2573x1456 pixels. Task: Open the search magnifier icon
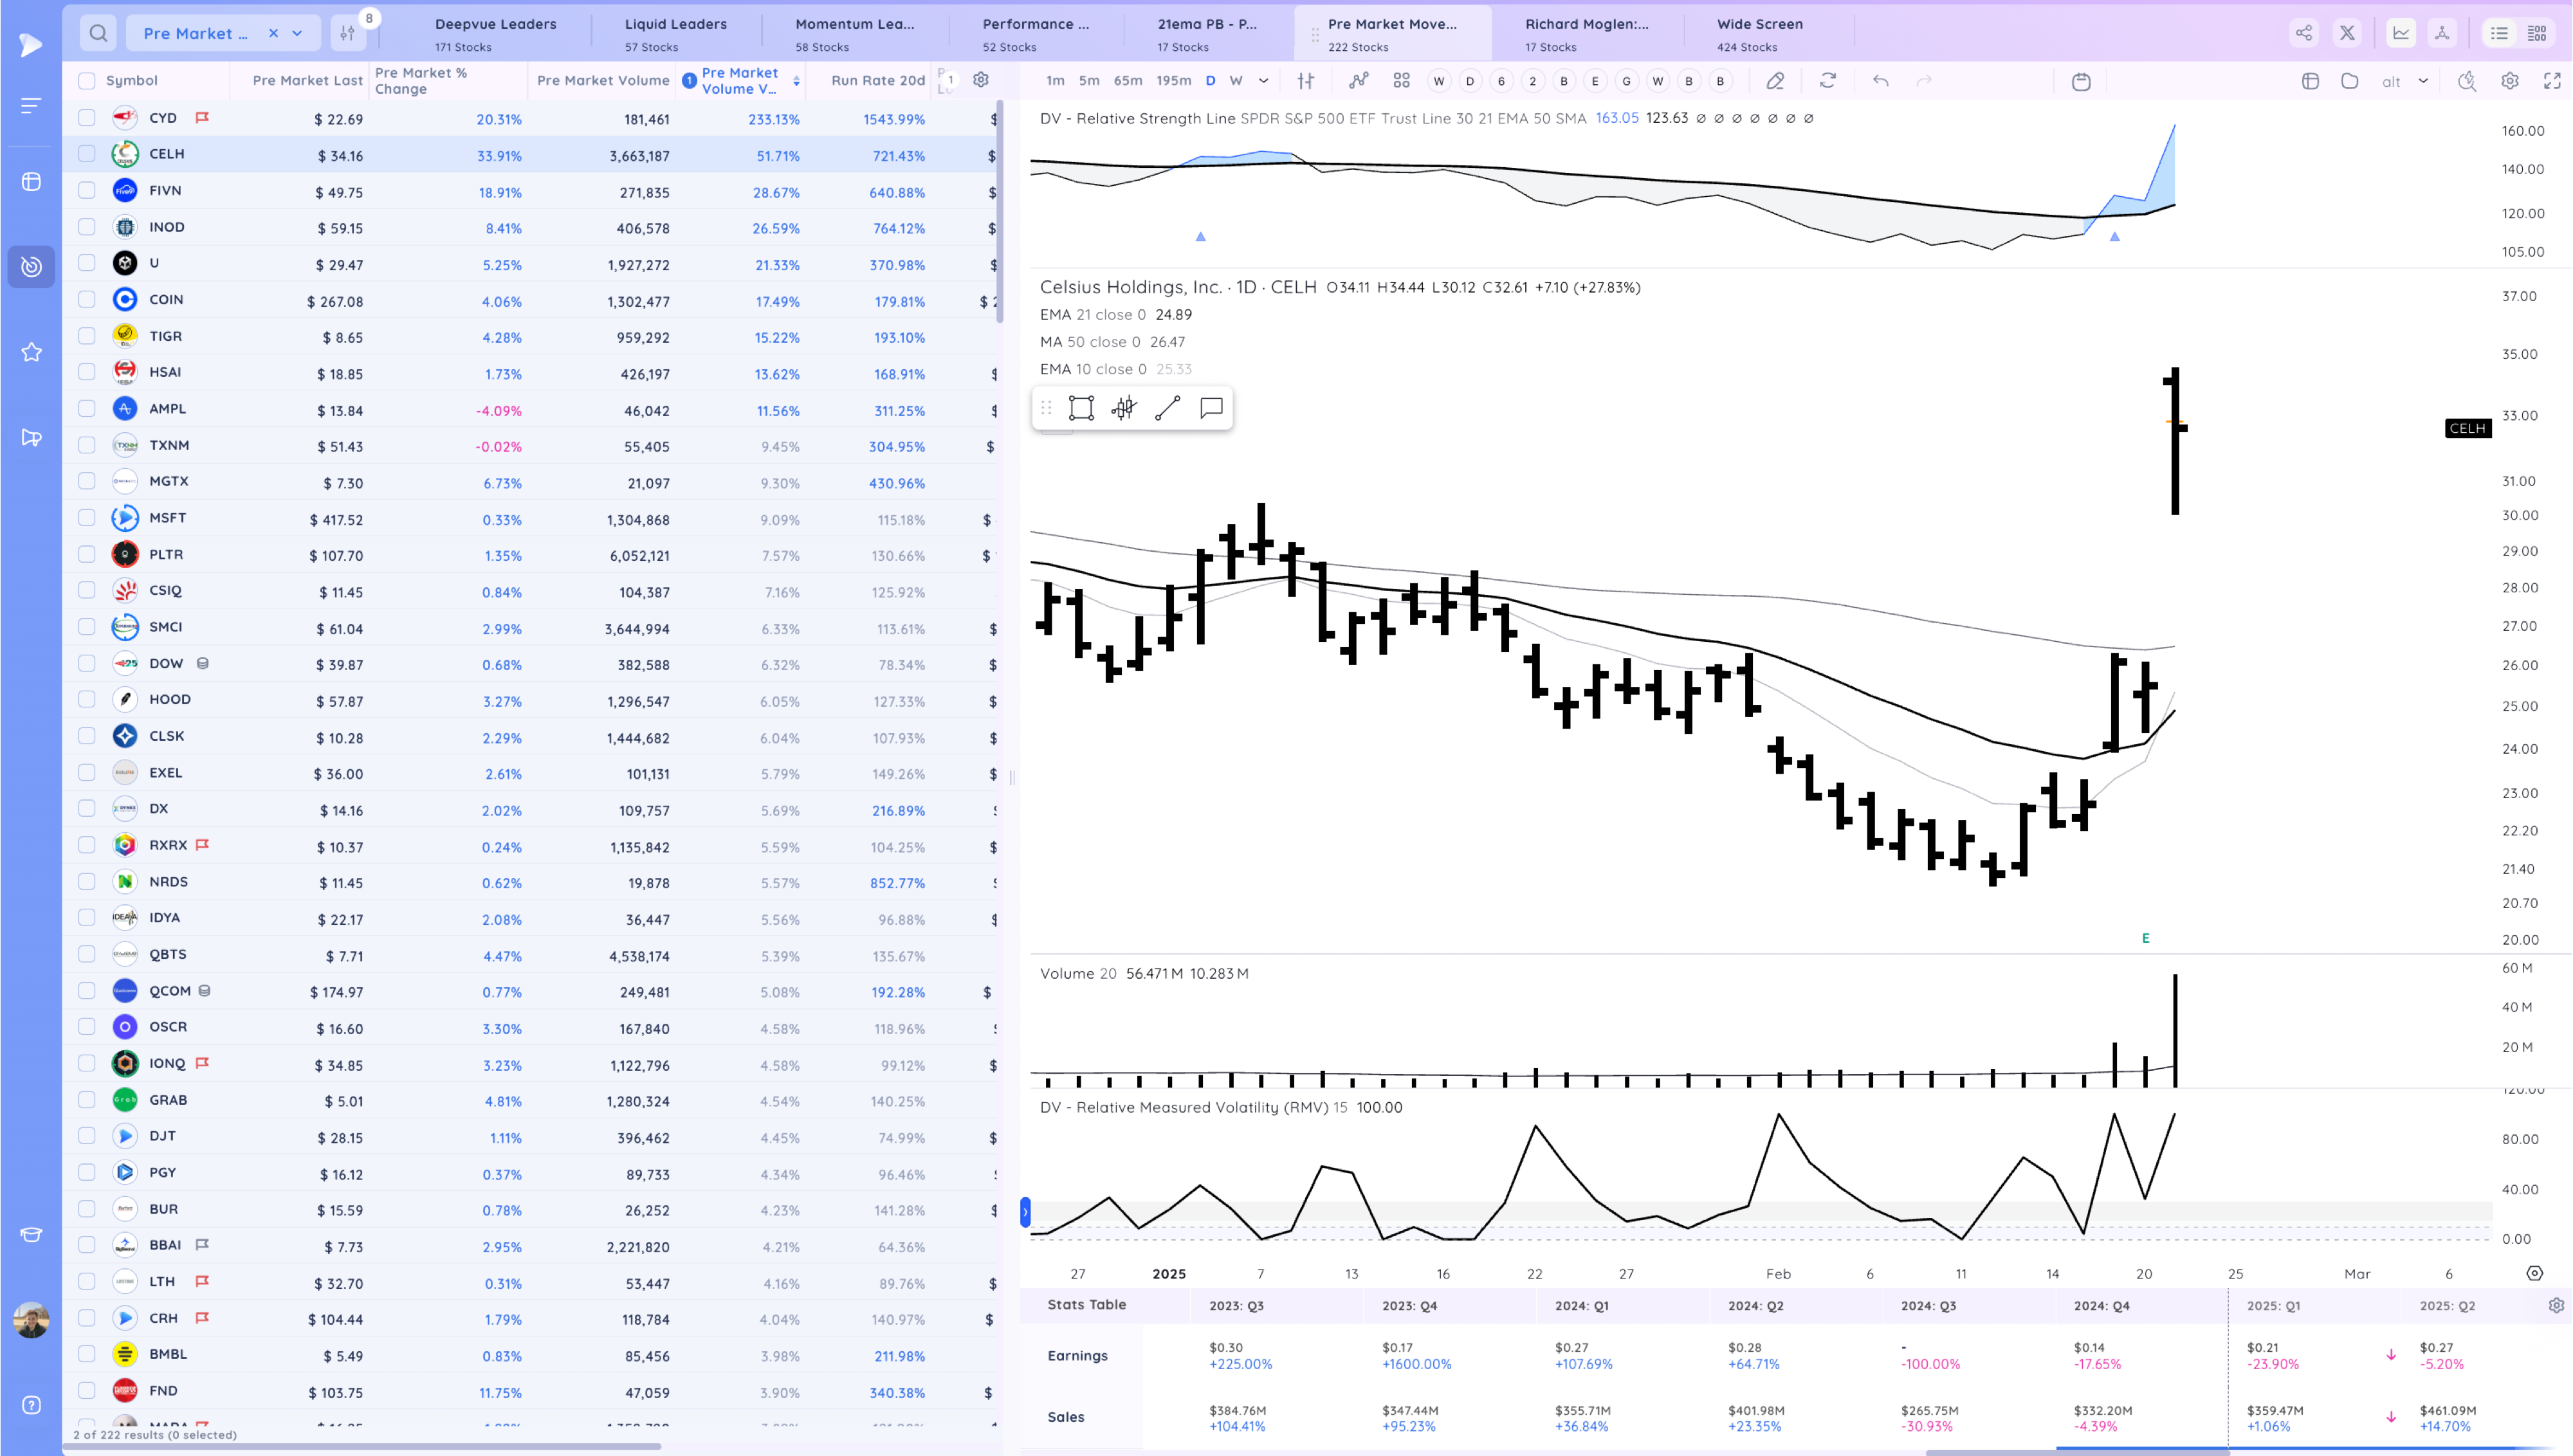click(98, 33)
